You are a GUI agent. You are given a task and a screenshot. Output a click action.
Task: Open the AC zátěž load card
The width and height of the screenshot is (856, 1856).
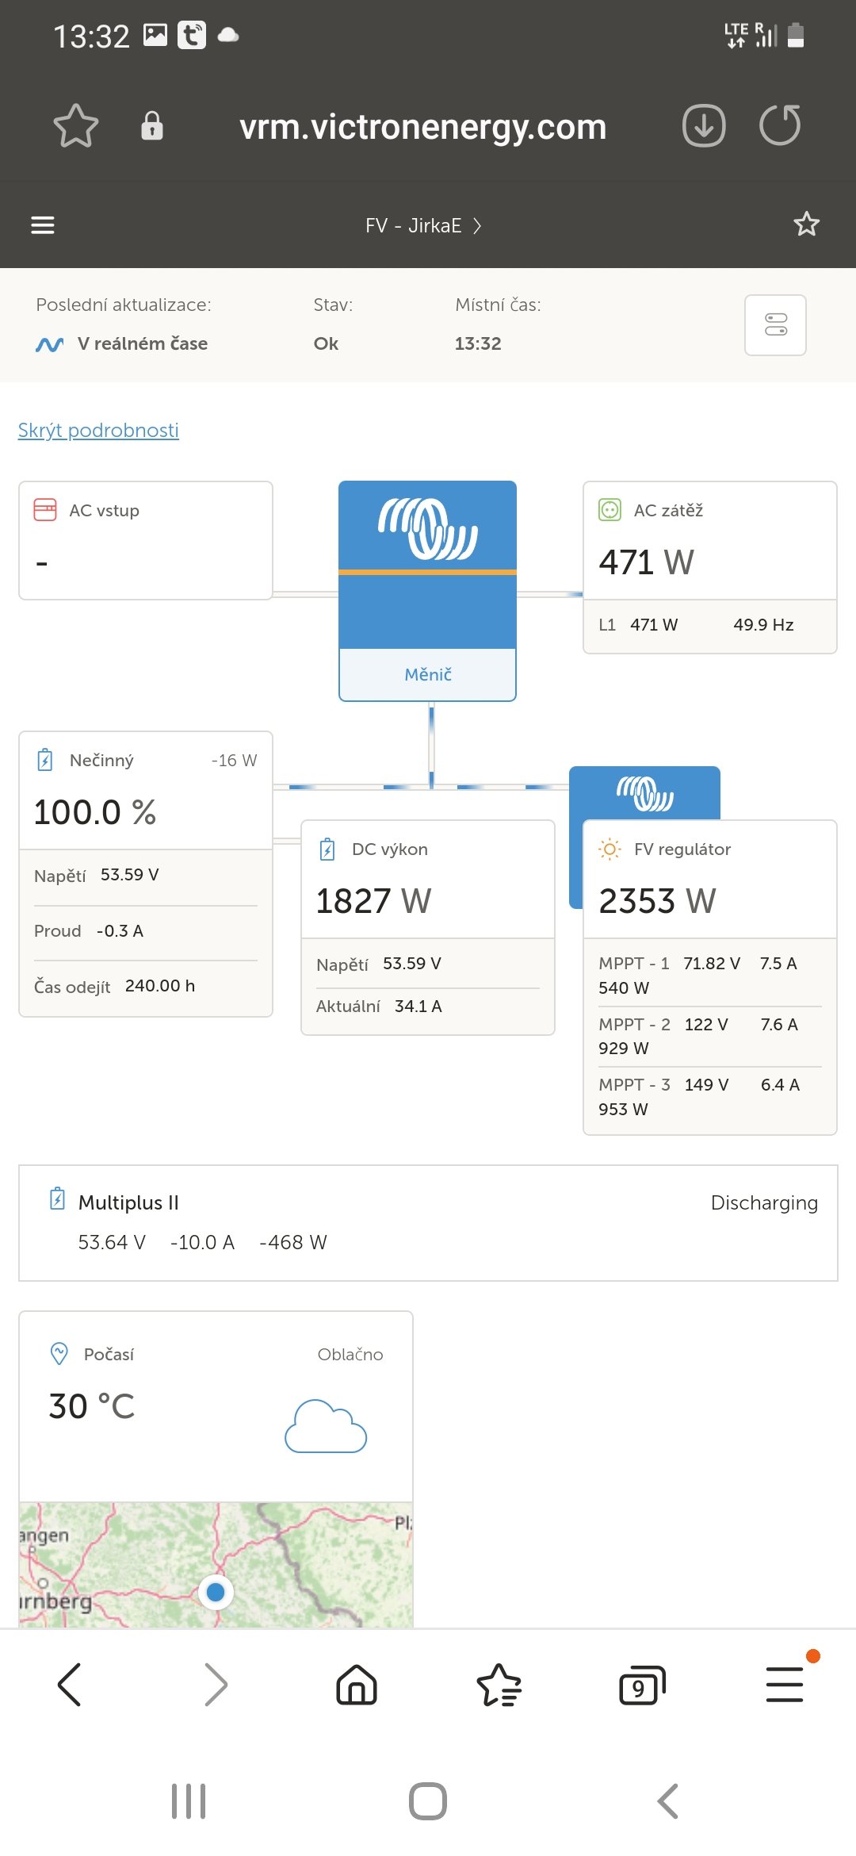tap(710, 567)
